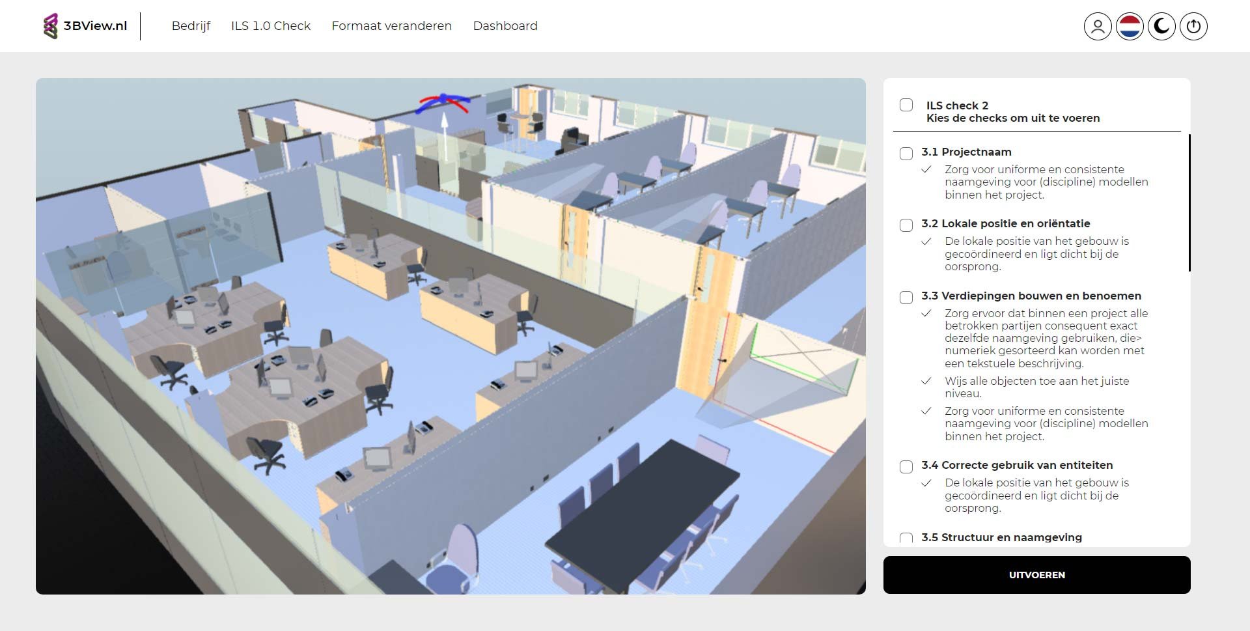Image resolution: width=1250 pixels, height=631 pixels.
Task: Click the power logout icon
Action: pos(1193,27)
